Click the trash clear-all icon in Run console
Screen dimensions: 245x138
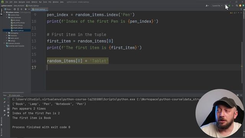tap(8, 116)
